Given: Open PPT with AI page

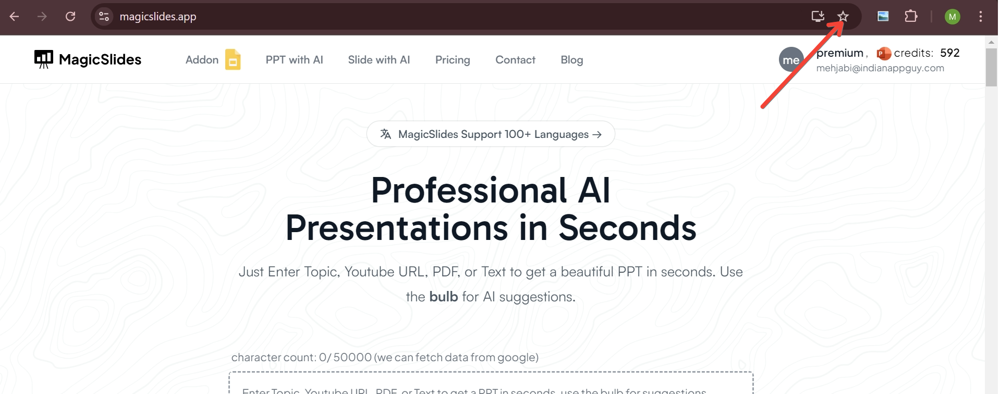Looking at the screenshot, I should (x=294, y=60).
